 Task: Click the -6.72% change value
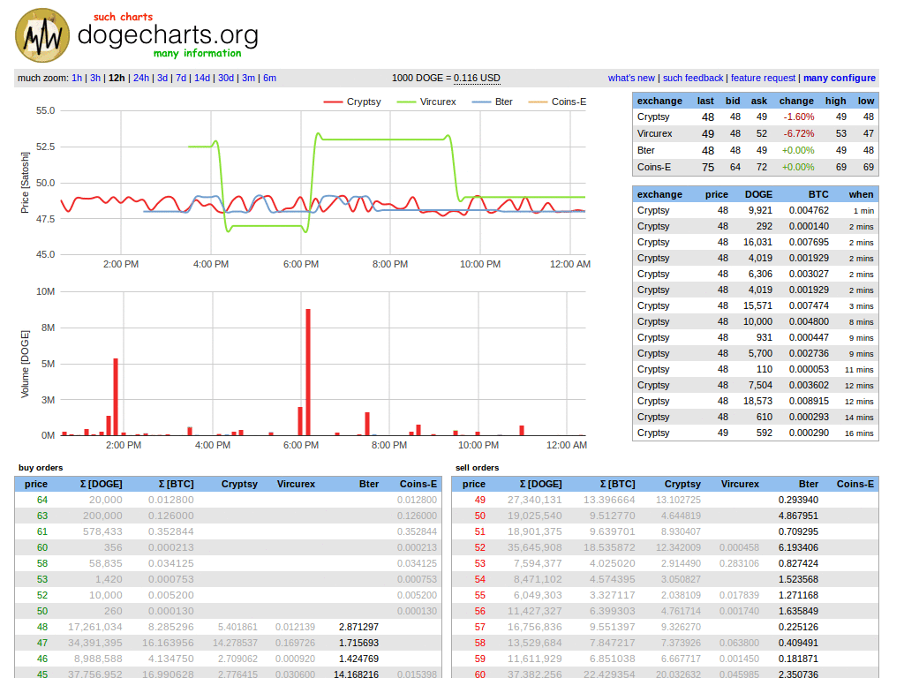coord(798,134)
